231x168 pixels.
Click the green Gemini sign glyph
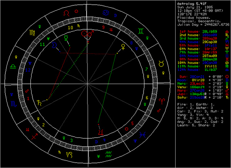point(141,31)
